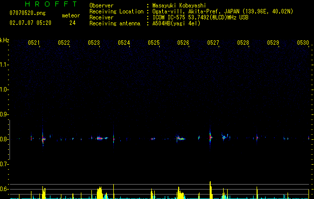Click the 0526 time marker
The width and height of the screenshot is (314, 199).
183,43
